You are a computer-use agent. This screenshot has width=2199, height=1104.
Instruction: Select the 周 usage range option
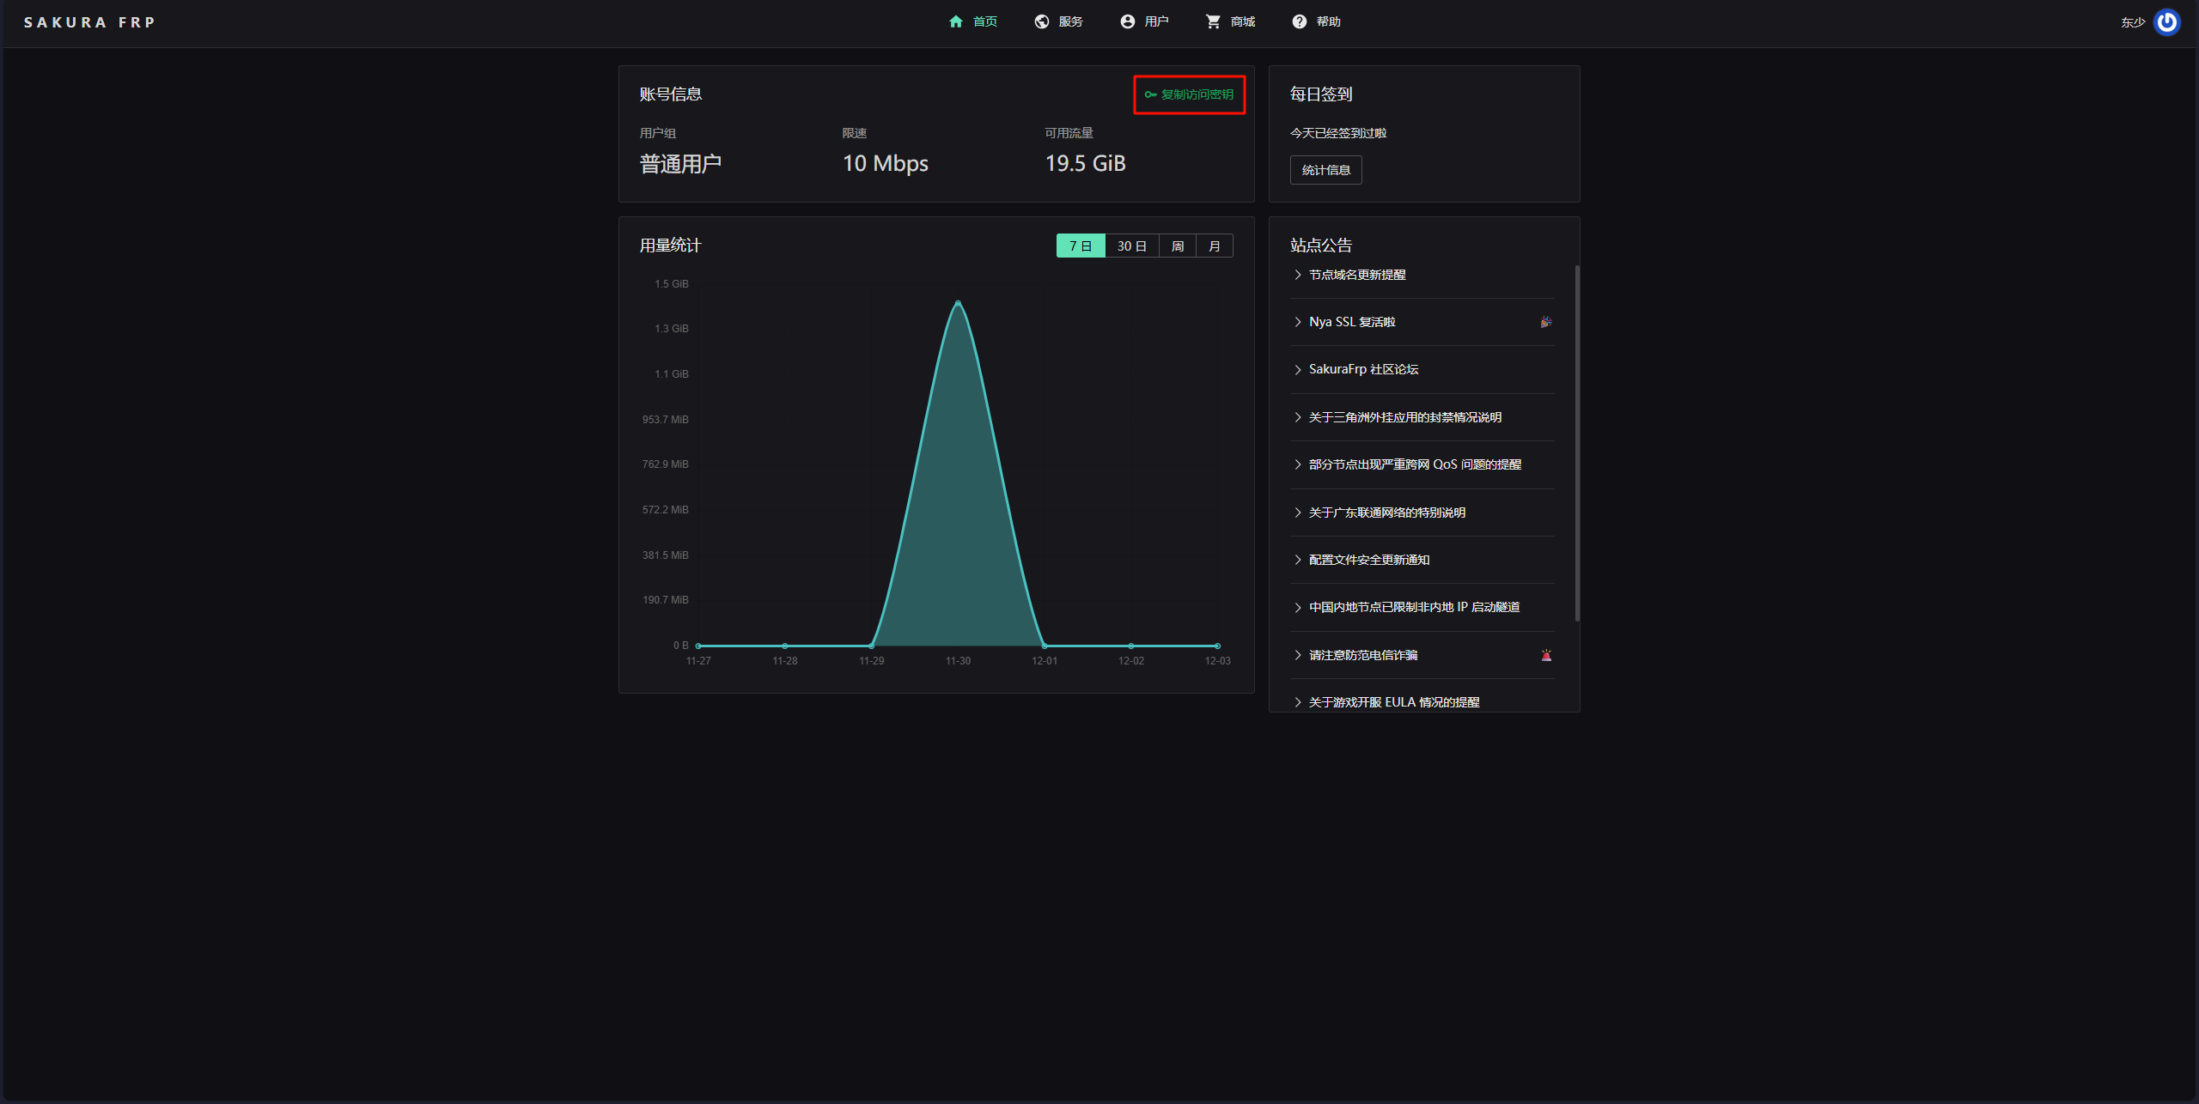click(1177, 246)
